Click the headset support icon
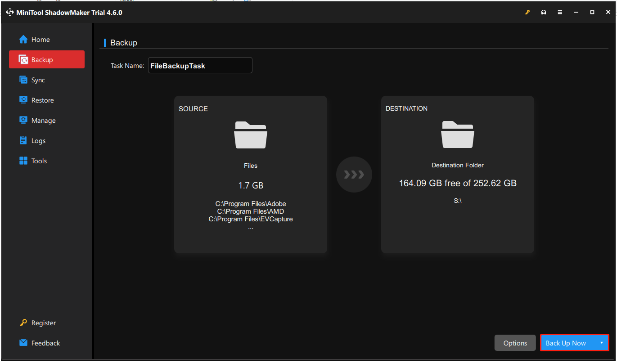Screen dimensions: 617x363 tap(544, 12)
